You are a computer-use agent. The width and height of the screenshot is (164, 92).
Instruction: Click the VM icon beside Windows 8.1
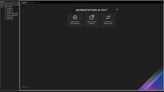coord(5,8)
